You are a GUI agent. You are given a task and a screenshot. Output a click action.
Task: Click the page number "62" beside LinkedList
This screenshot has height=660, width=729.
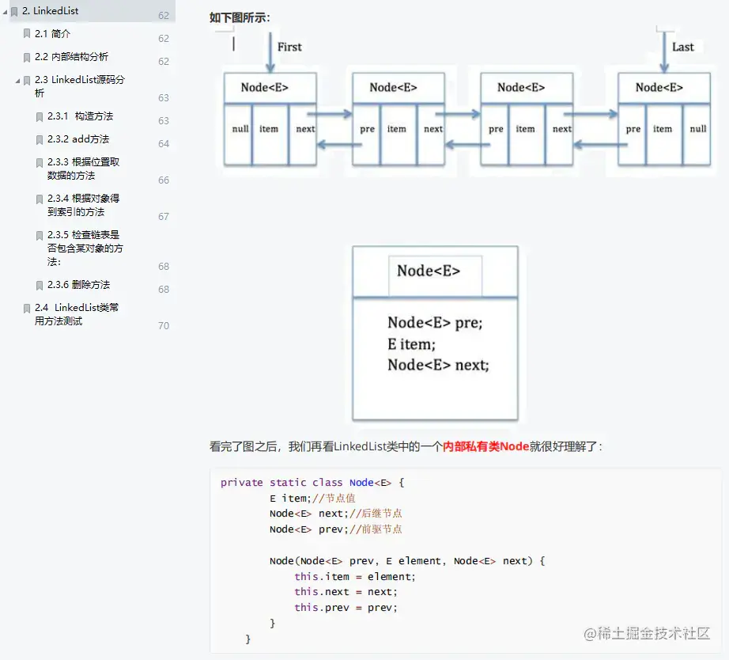(164, 13)
